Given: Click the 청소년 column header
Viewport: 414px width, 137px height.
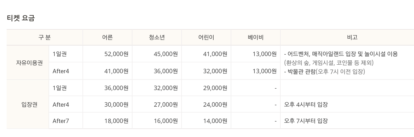Looking at the screenshot, I should [157, 37].
